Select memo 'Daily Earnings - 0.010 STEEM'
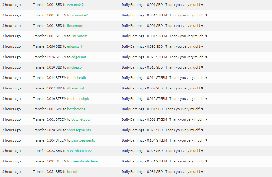This screenshot has height=177, width=272. pos(144,99)
